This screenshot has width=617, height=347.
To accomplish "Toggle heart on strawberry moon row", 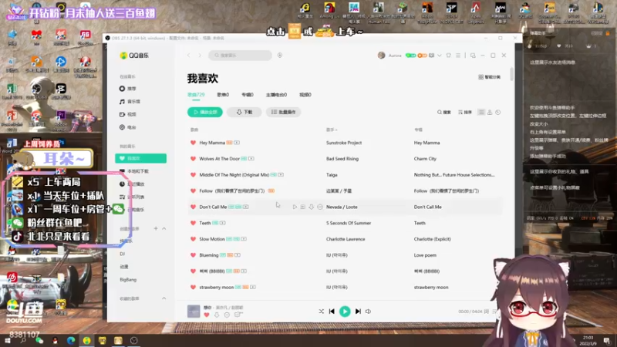I will pyautogui.click(x=194, y=287).
